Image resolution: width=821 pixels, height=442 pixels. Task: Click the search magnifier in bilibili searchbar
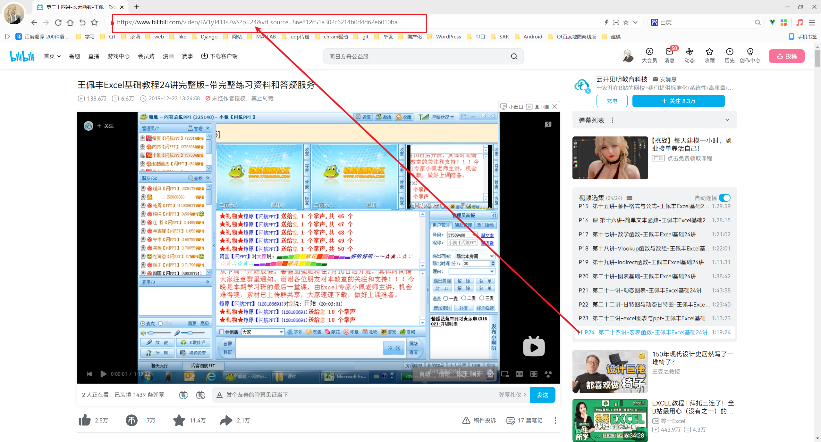point(514,56)
